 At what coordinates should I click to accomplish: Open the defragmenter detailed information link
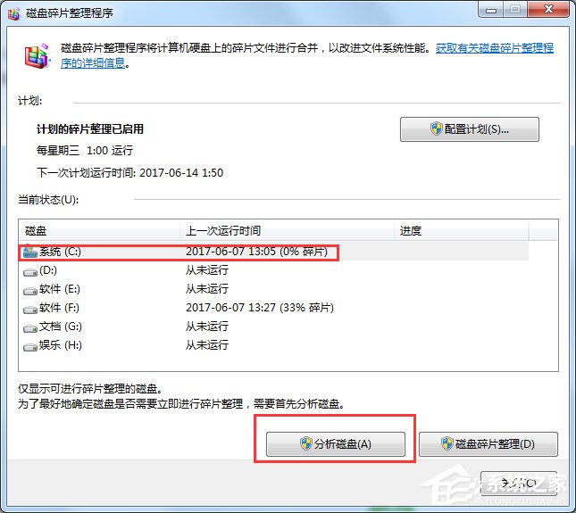pos(495,48)
